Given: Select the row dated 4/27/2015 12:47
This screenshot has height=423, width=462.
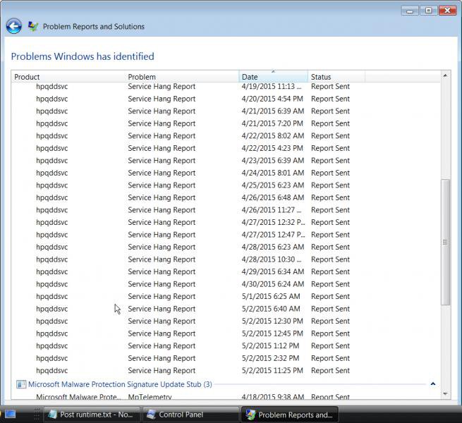Looking at the screenshot, I should 226,235.
